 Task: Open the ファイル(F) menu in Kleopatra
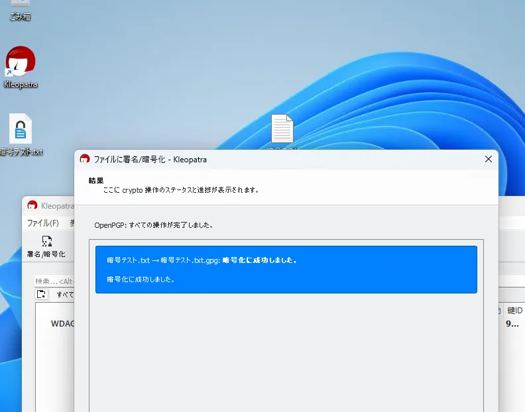42,223
